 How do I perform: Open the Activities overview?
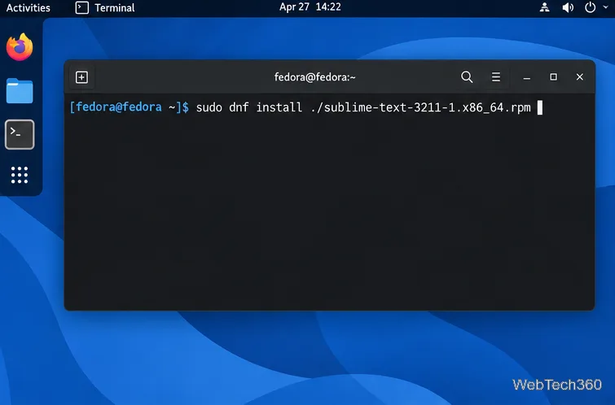pos(29,8)
